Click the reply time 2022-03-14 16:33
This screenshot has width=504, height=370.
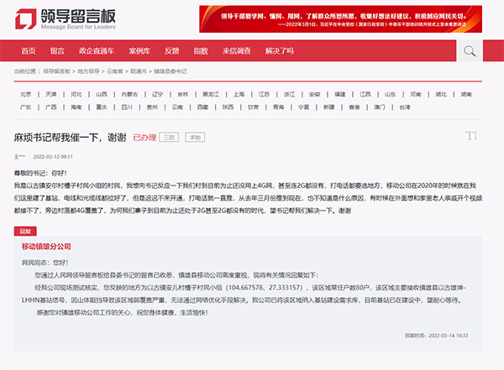448,336
